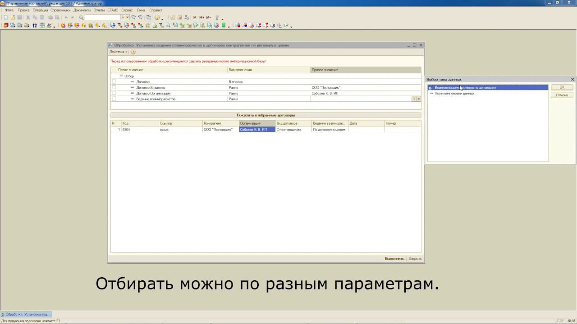The image size is (577, 324).
Task: Select Ведение взаиморасчетов по договорам type
Action: click(488, 88)
